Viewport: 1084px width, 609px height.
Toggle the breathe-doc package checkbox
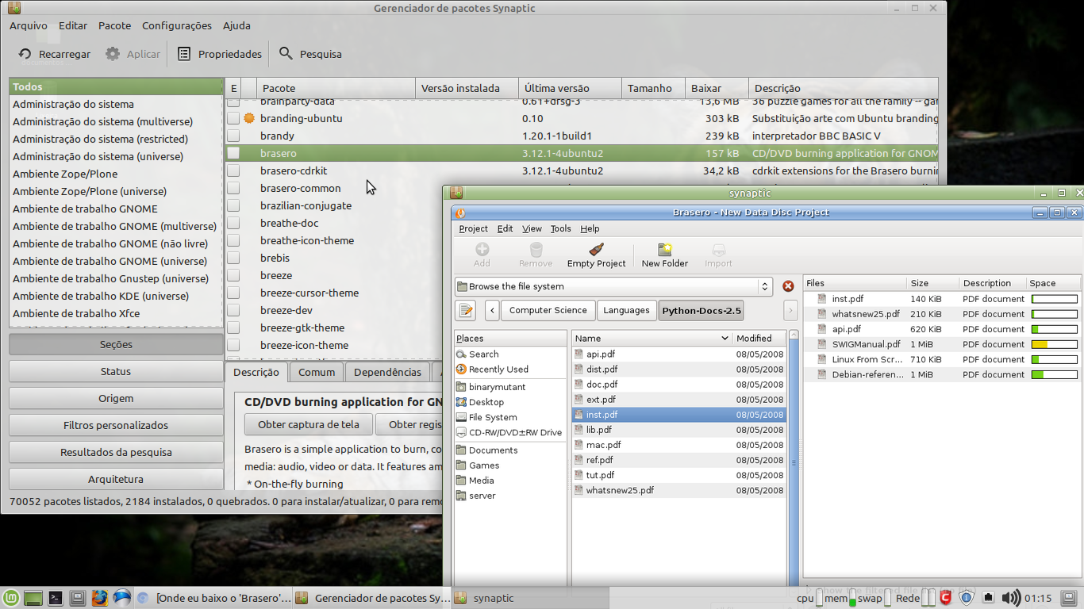click(233, 223)
